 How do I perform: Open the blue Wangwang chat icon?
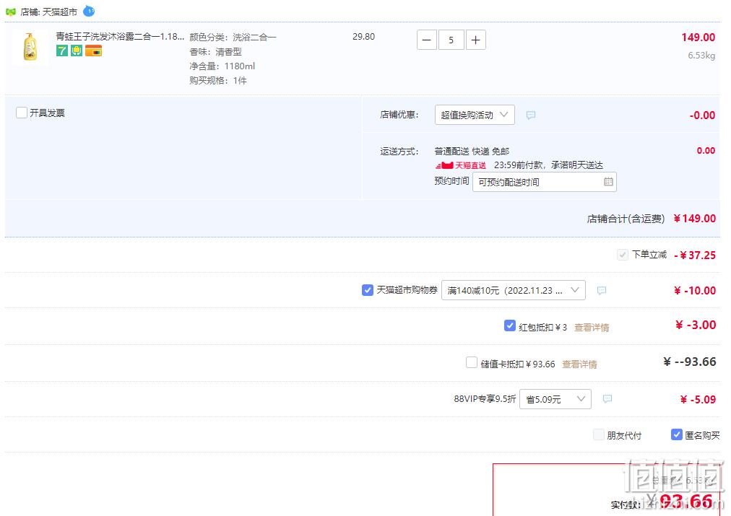[x=89, y=11]
